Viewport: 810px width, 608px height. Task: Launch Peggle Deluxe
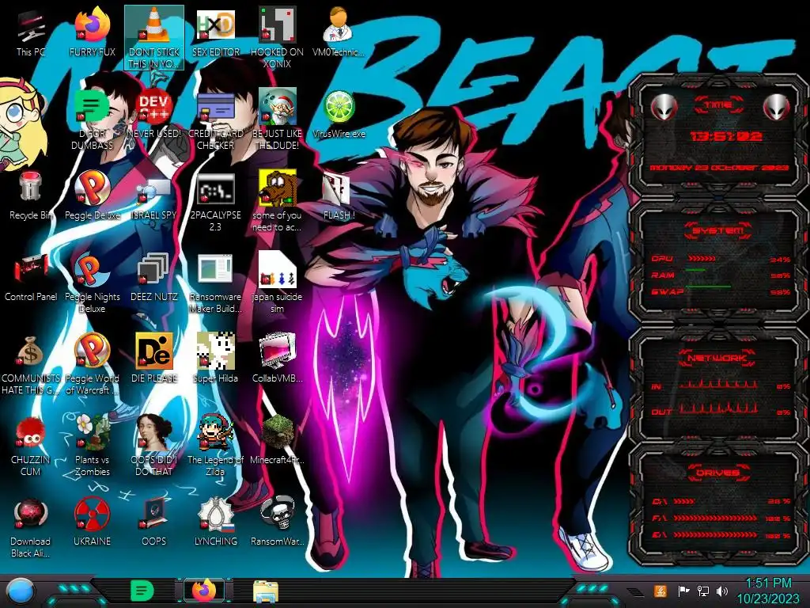click(x=92, y=196)
